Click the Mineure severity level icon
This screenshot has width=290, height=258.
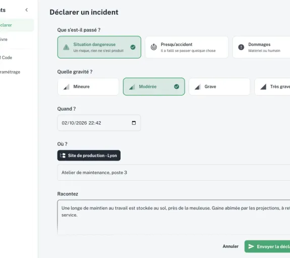pyautogui.click(x=66, y=87)
